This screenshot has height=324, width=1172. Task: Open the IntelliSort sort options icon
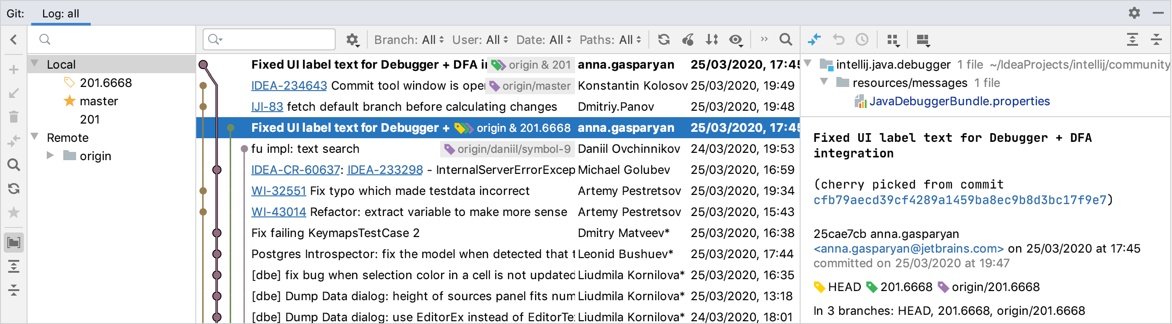point(712,40)
